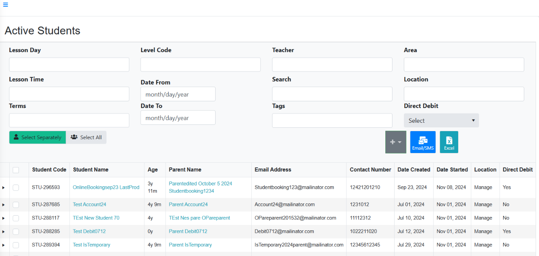Image resolution: width=539 pixels, height=256 pixels.
Task: Click date created Sep 23, 2024
Action: pos(412,187)
